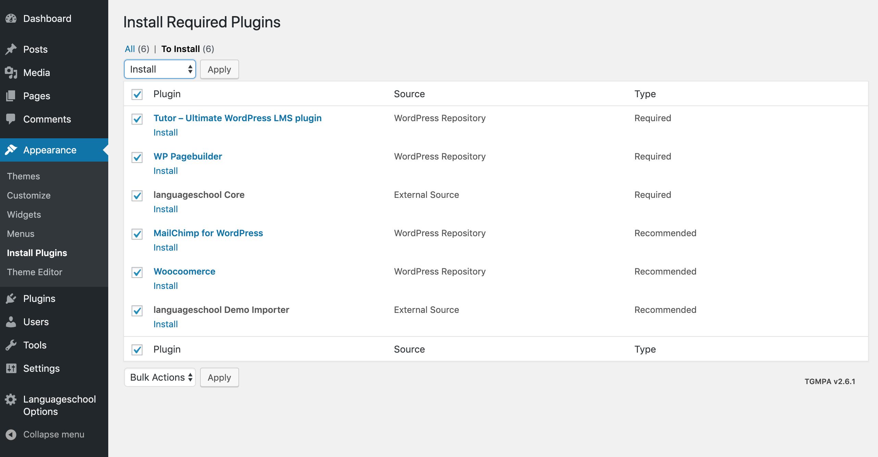Screen dimensions: 878x457
Task: Uncheck the languageschool Demo Importer checkbox
Action: pos(137,310)
